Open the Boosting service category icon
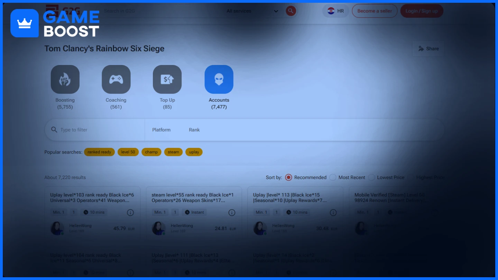 click(65, 80)
